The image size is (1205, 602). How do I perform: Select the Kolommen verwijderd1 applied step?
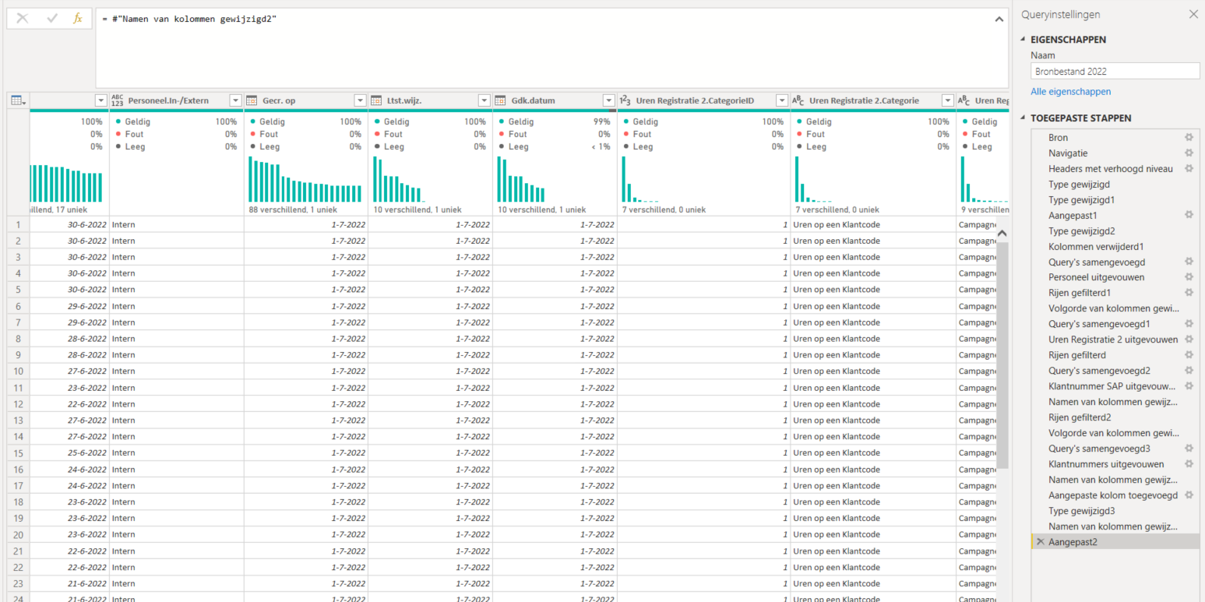point(1115,246)
